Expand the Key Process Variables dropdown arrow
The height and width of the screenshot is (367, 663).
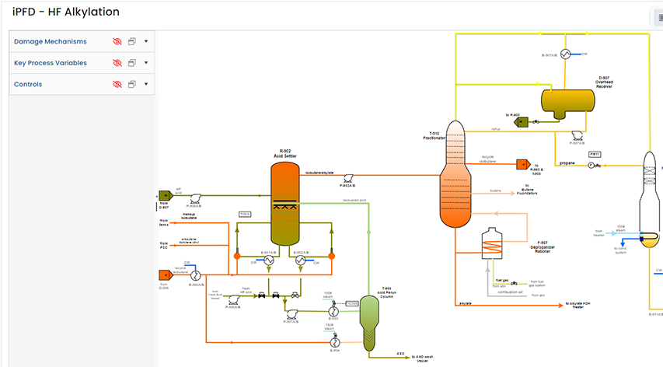pos(146,63)
